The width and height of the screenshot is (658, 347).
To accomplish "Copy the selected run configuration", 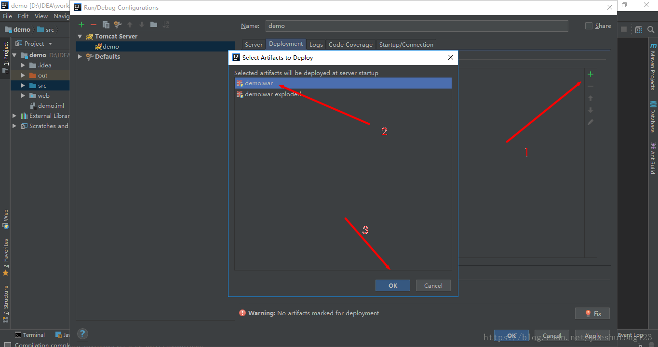I will click(106, 25).
